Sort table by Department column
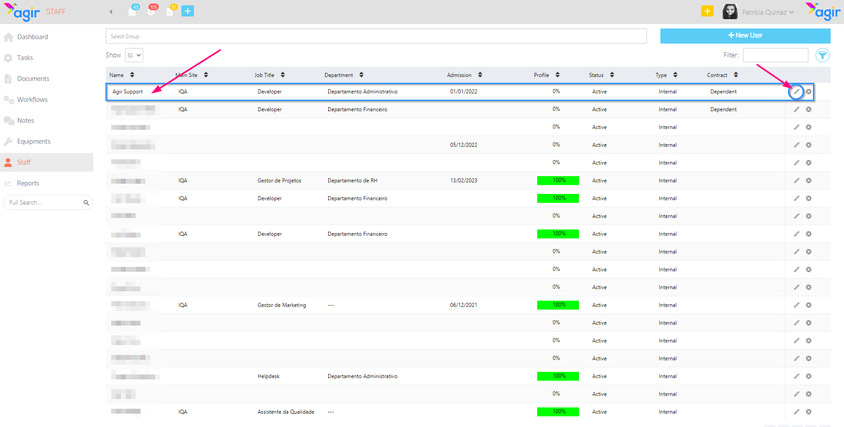The width and height of the screenshot is (844, 427). 344,75
